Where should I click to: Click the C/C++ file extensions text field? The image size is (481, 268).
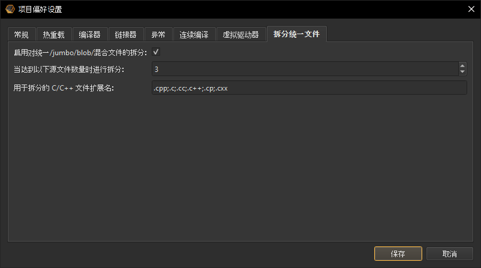[x=309, y=88]
